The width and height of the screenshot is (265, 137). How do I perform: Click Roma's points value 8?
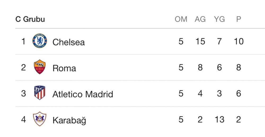238,67
